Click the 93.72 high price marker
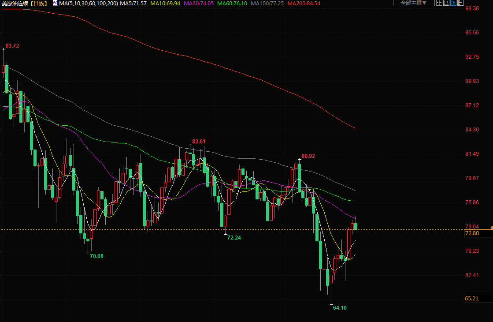Viewport: 493px width, 322px height. (x=12, y=46)
